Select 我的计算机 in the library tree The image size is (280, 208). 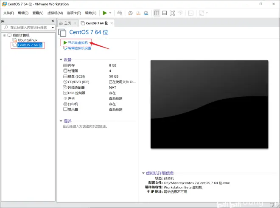pos(21,35)
